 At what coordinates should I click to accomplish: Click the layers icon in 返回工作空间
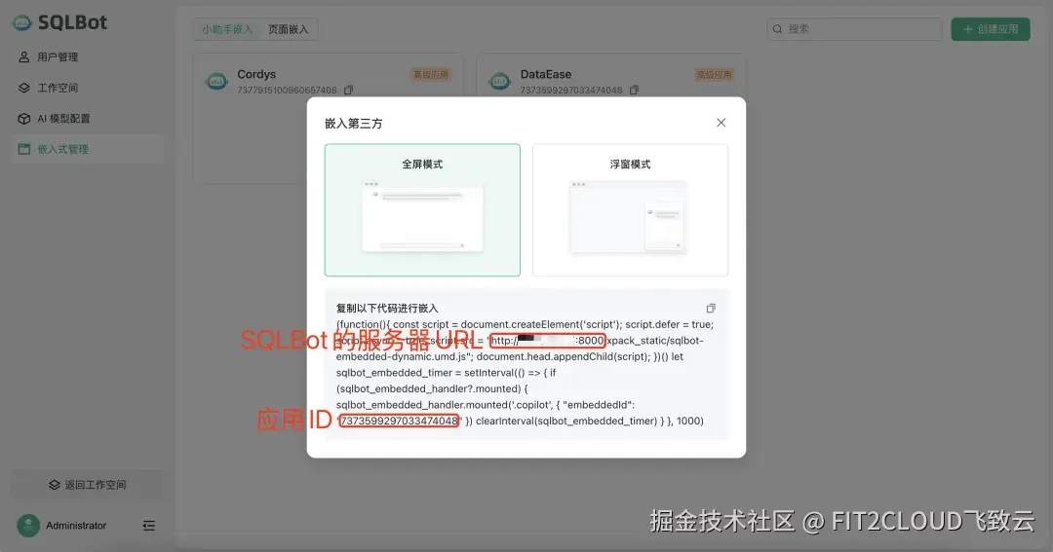tap(55, 485)
